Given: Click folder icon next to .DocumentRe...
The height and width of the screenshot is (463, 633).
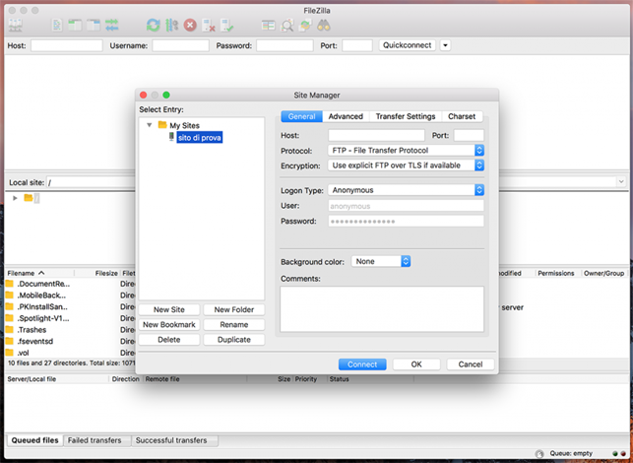Looking at the screenshot, I should 9,284.
